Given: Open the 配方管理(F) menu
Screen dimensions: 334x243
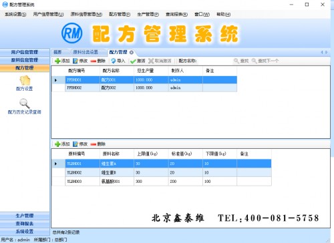Looking at the screenshot, I should 120,15.
